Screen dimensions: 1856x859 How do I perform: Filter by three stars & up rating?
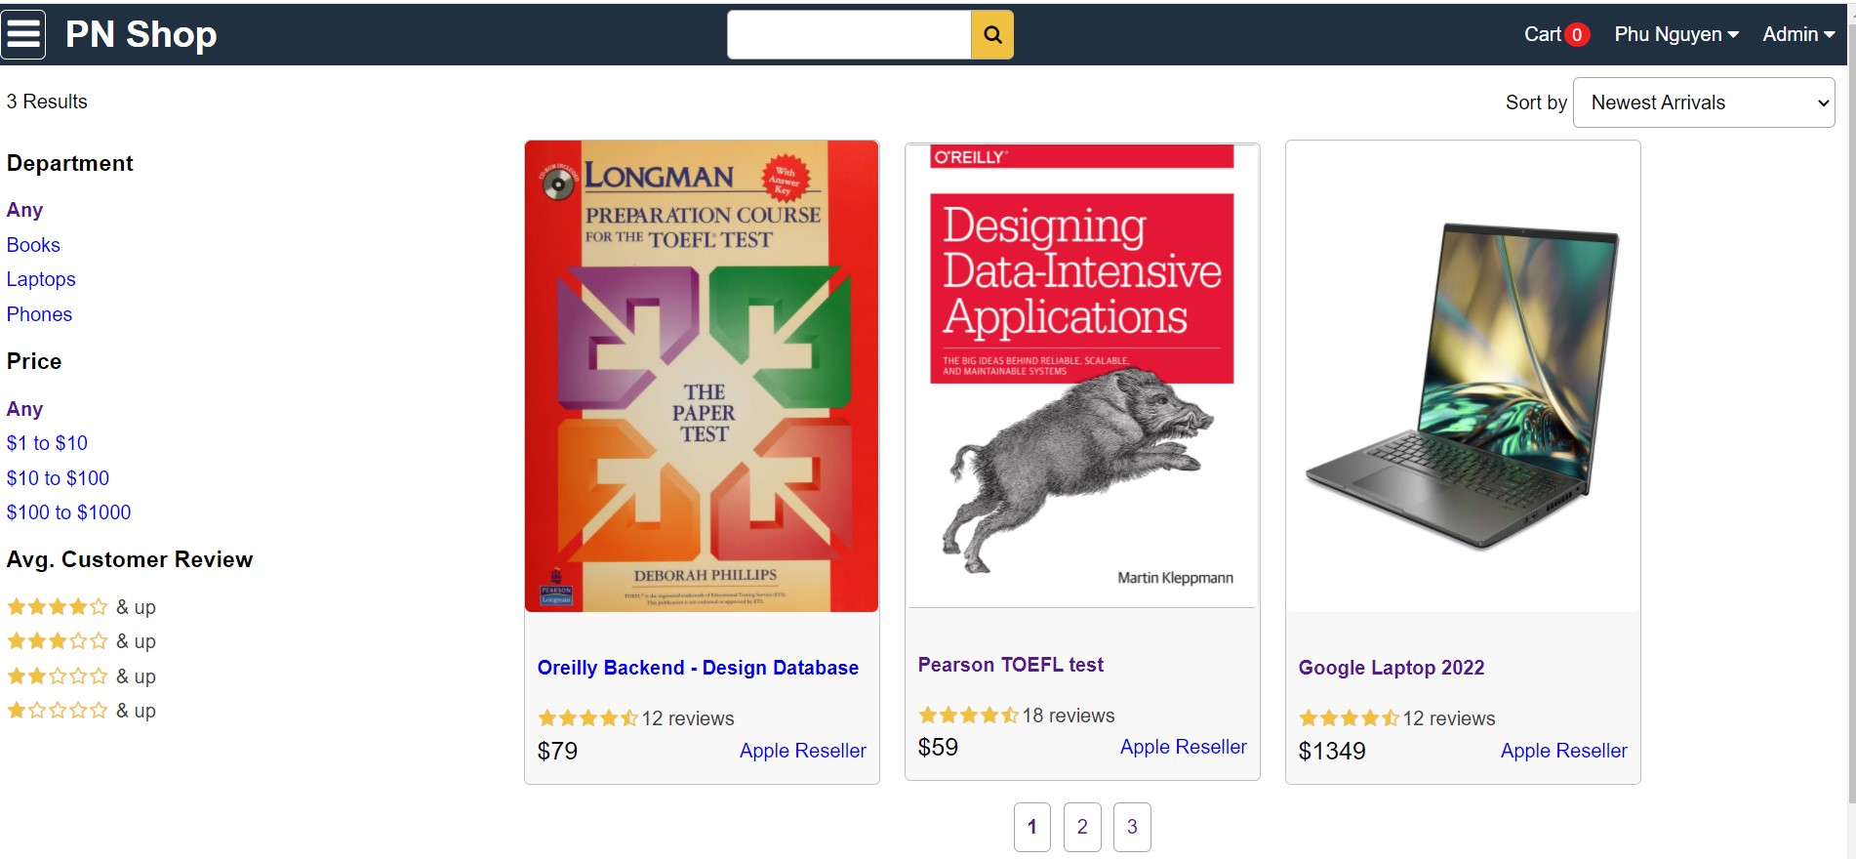[x=81, y=641]
